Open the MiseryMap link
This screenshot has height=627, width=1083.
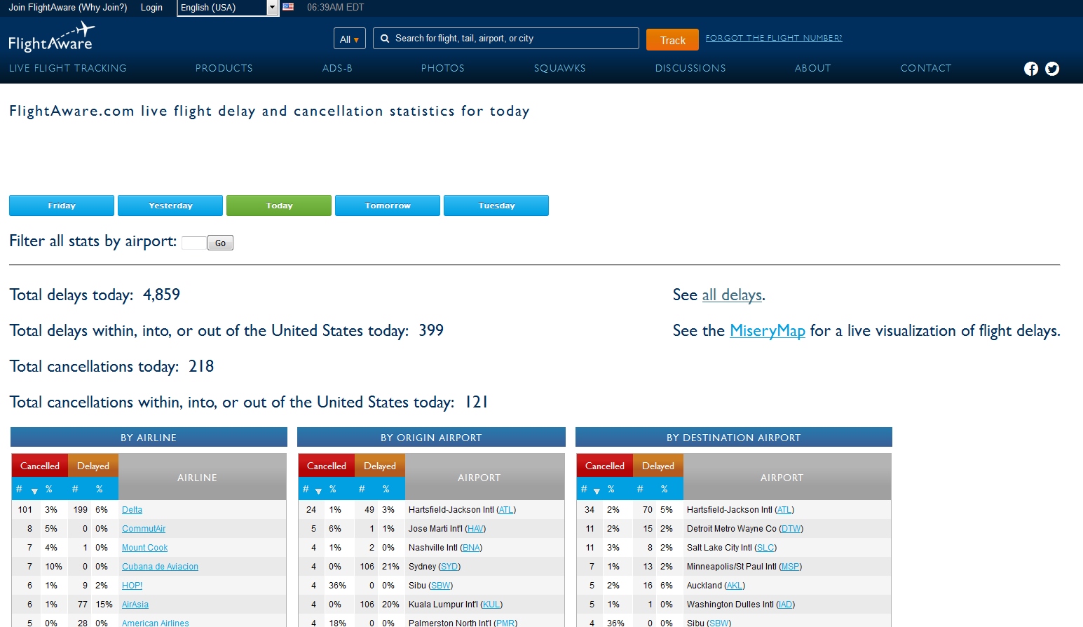click(767, 330)
